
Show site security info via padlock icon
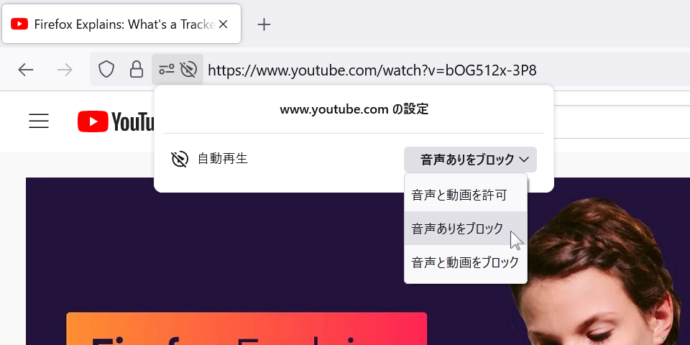pos(137,70)
